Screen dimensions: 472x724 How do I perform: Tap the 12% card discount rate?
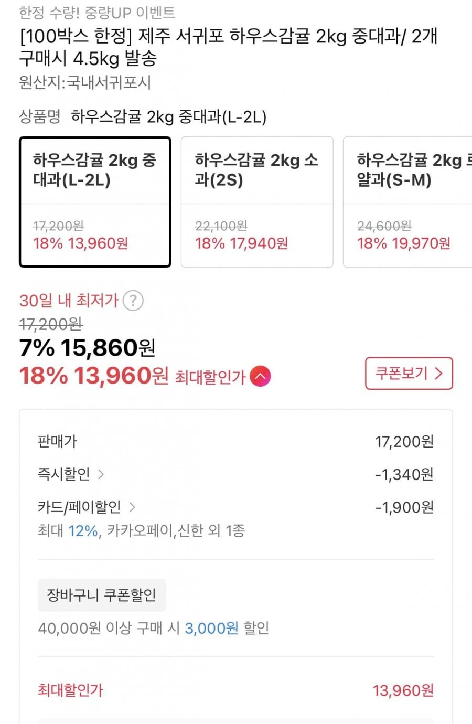[x=83, y=531]
